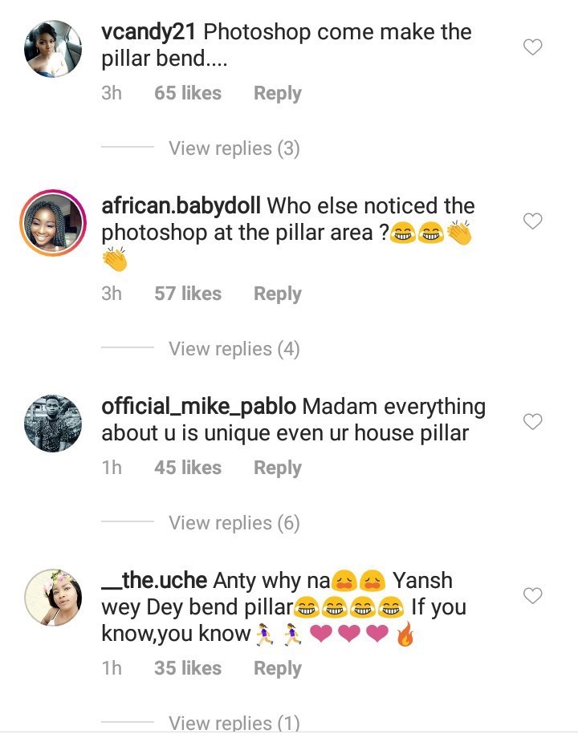
Task: Like official_mike_pablo's comment via heart
Action: [x=533, y=421]
